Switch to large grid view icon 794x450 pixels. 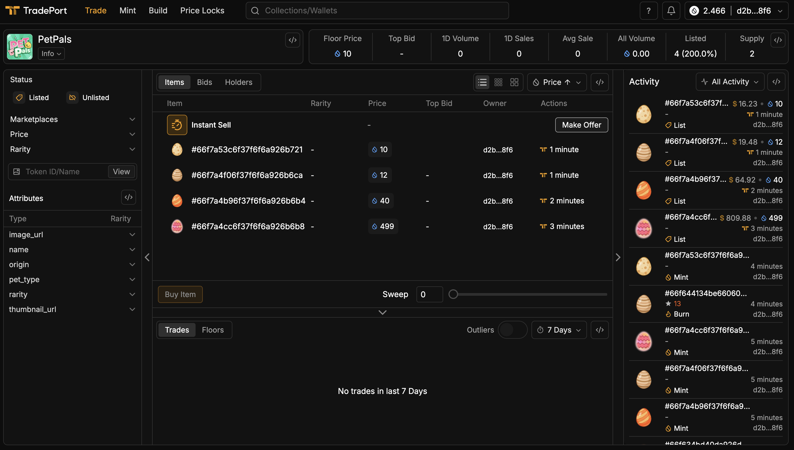[x=514, y=82]
